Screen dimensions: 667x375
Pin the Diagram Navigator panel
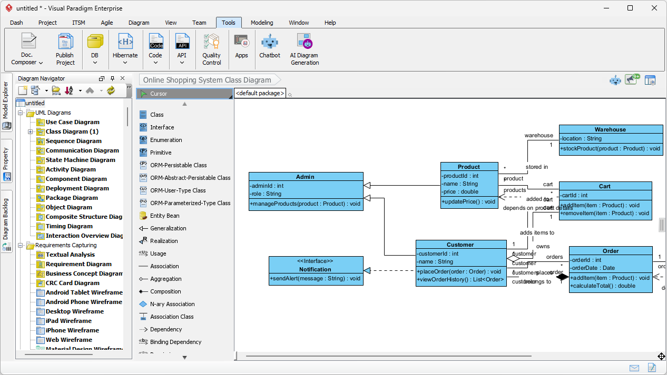click(112, 78)
